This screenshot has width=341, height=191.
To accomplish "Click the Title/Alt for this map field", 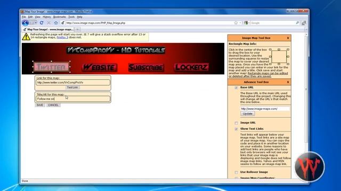I will point(73,99).
